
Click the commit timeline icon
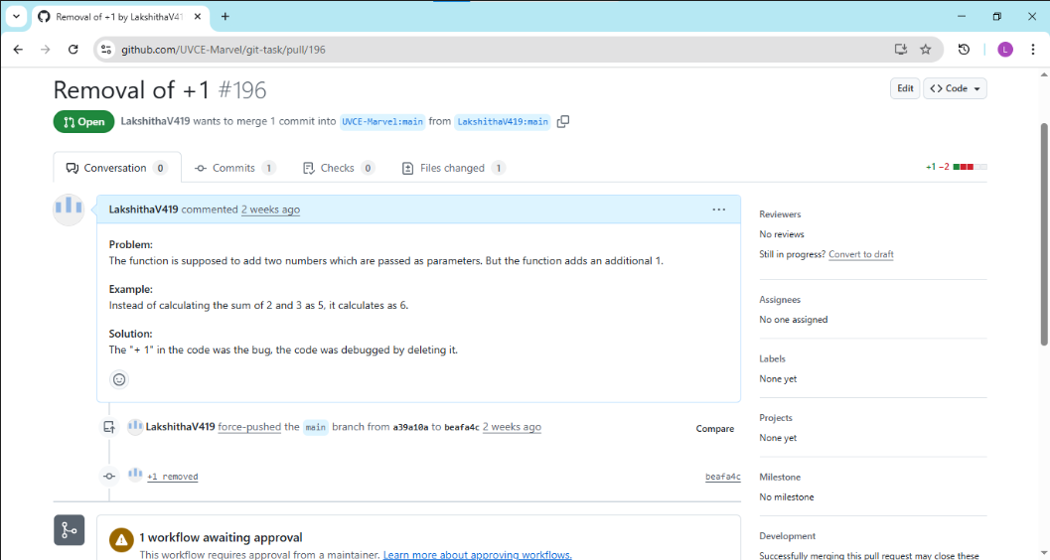click(109, 476)
